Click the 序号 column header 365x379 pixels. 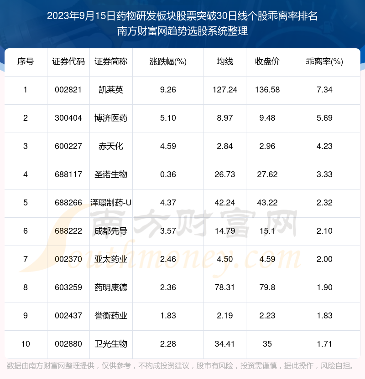pyautogui.click(x=26, y=62)
